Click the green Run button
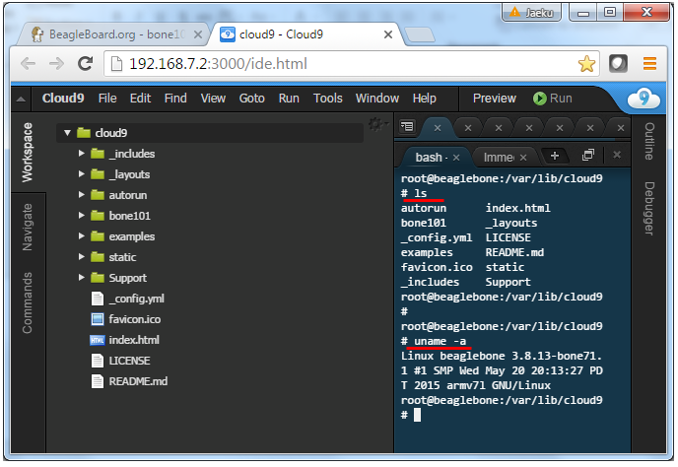The width and height of the screenshot is (678, 467). (553, 99)
